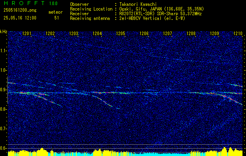This screenshot has width=246, height=156.
Task: Select the meteor count value 51
Action: pyautogui.click(x=57, y=18)
